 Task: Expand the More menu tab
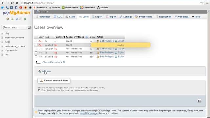(196, 17)
